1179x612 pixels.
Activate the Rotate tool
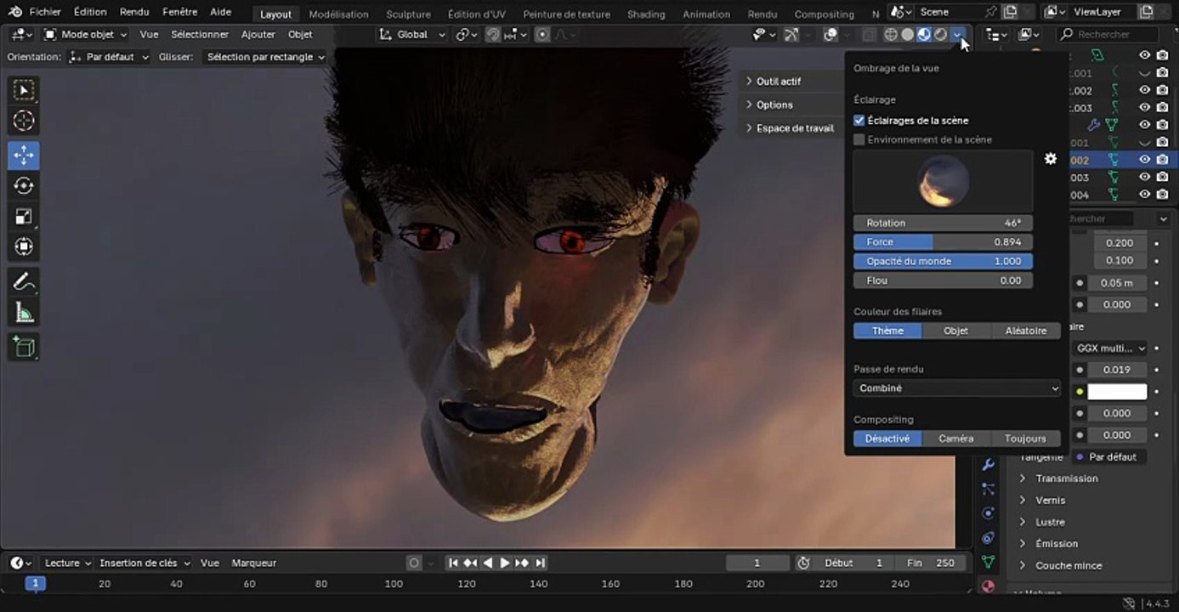(24, 185)
